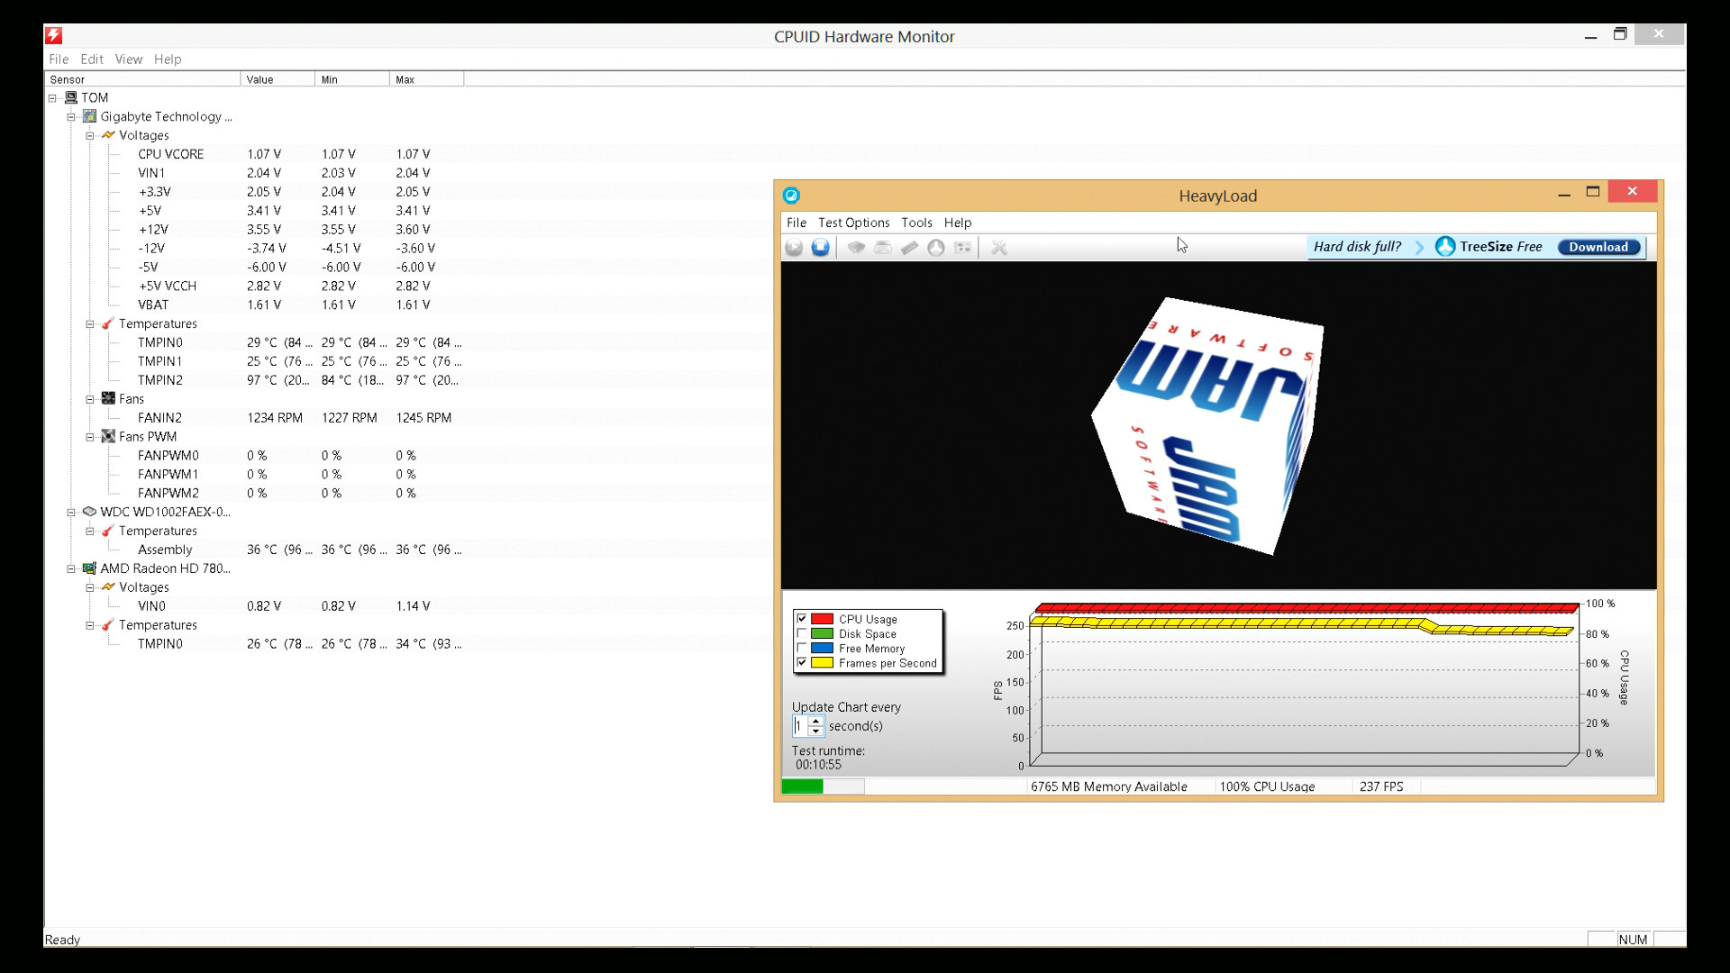Open the HeavyLoad Tools menu
This screenshot has width=1730, height=973.
915,223
